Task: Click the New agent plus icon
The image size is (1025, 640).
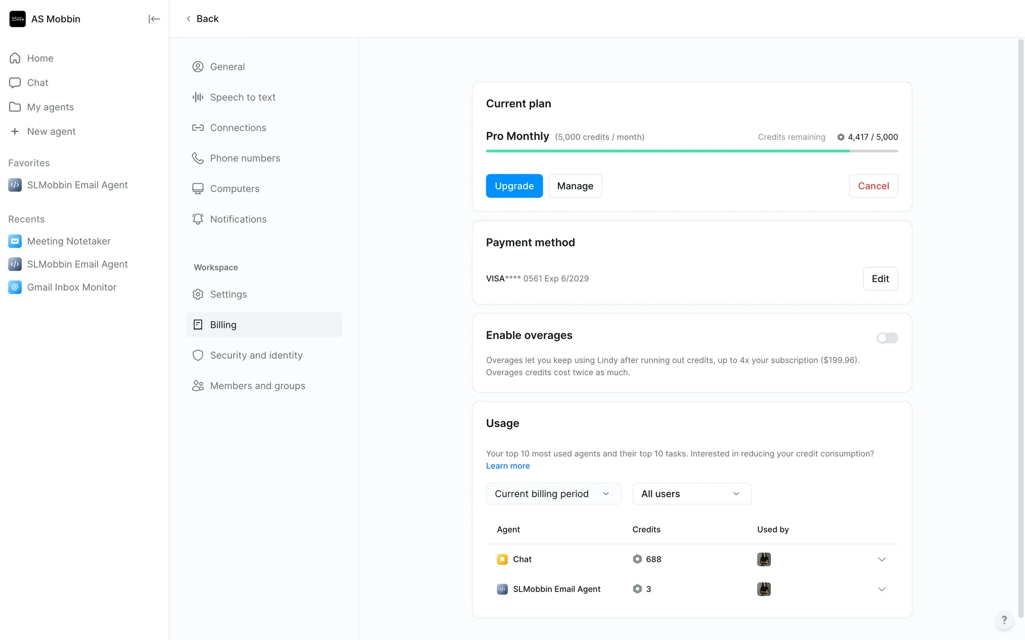Action: pyautogui.click(x=15, y=132)
